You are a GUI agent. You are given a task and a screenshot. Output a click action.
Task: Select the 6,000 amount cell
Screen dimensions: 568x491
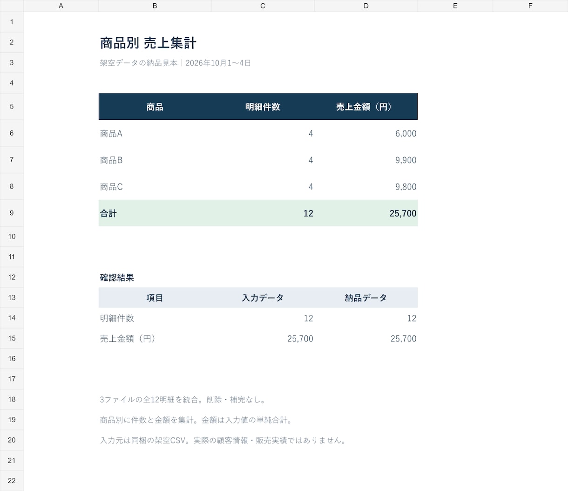366,133
